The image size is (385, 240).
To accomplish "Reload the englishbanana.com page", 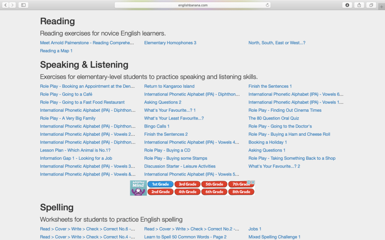I will click(267, 5).
